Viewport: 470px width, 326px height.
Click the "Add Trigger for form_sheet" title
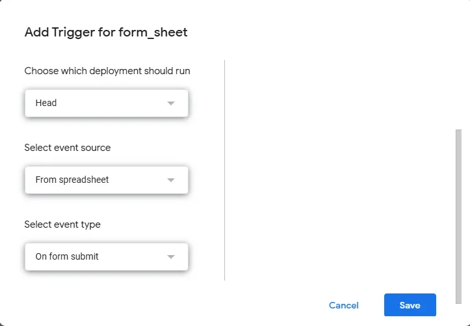[106, 33]
